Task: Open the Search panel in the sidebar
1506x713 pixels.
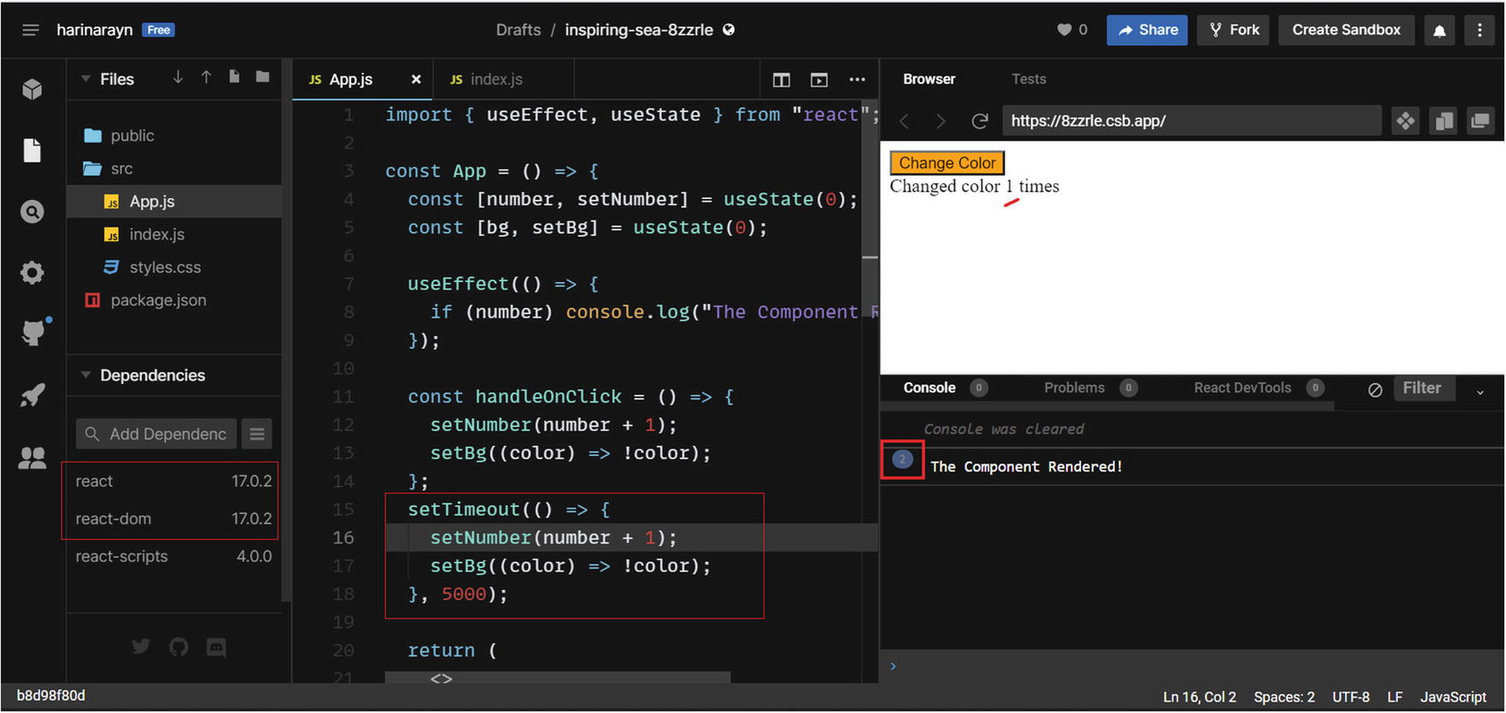Action: coord(32,211)
